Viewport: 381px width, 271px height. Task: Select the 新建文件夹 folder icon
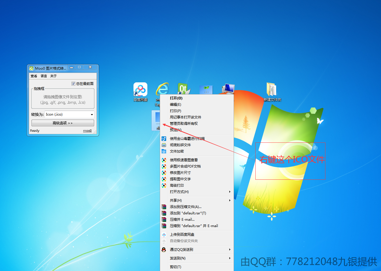point(272,92)
